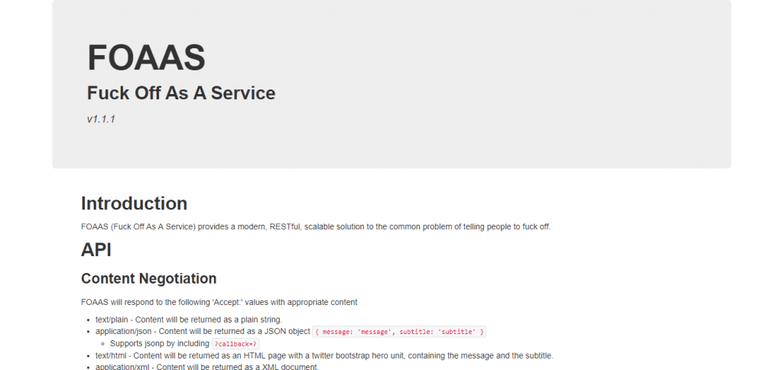
Task: Click the application/json list item text
Action: [x=203, y=332]
